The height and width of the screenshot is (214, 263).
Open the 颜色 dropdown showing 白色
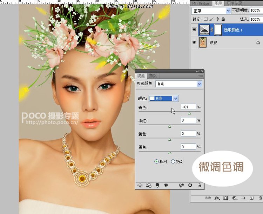click(x=164, y=98)
